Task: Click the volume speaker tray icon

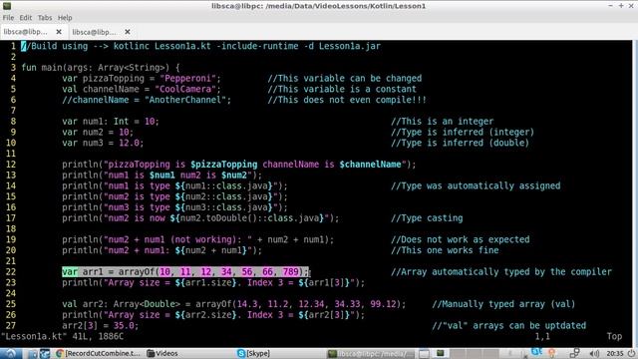Action: [594, 354]
